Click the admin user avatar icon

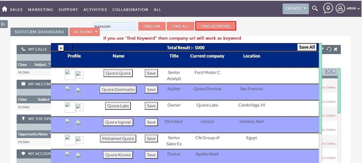[340, 8]
